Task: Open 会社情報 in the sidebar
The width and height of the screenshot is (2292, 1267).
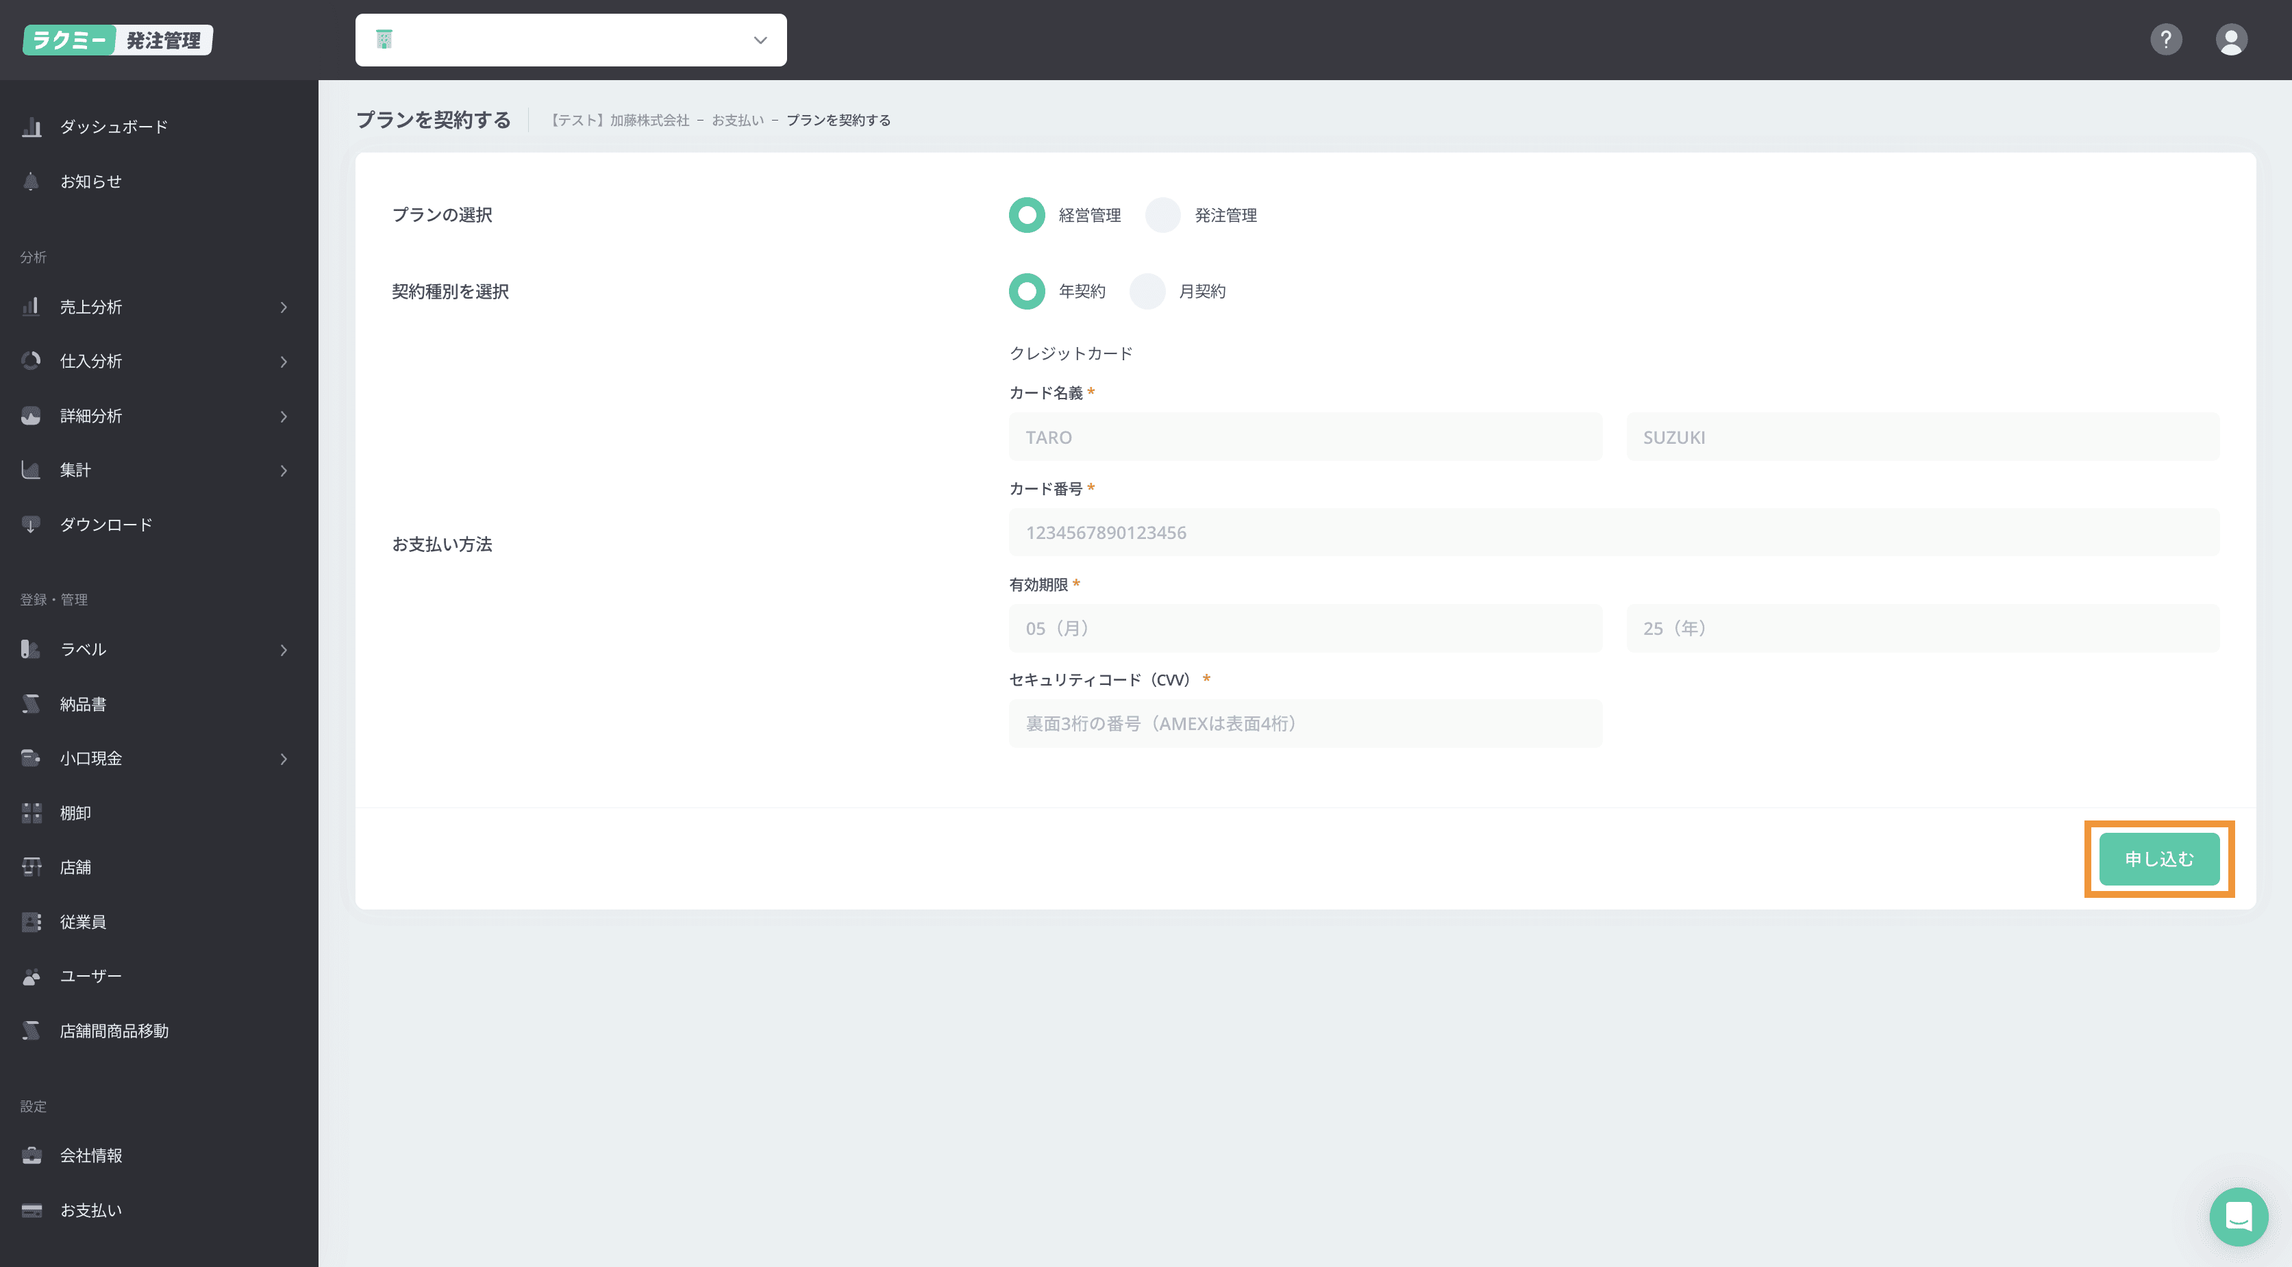Action: pos(90,1155)
